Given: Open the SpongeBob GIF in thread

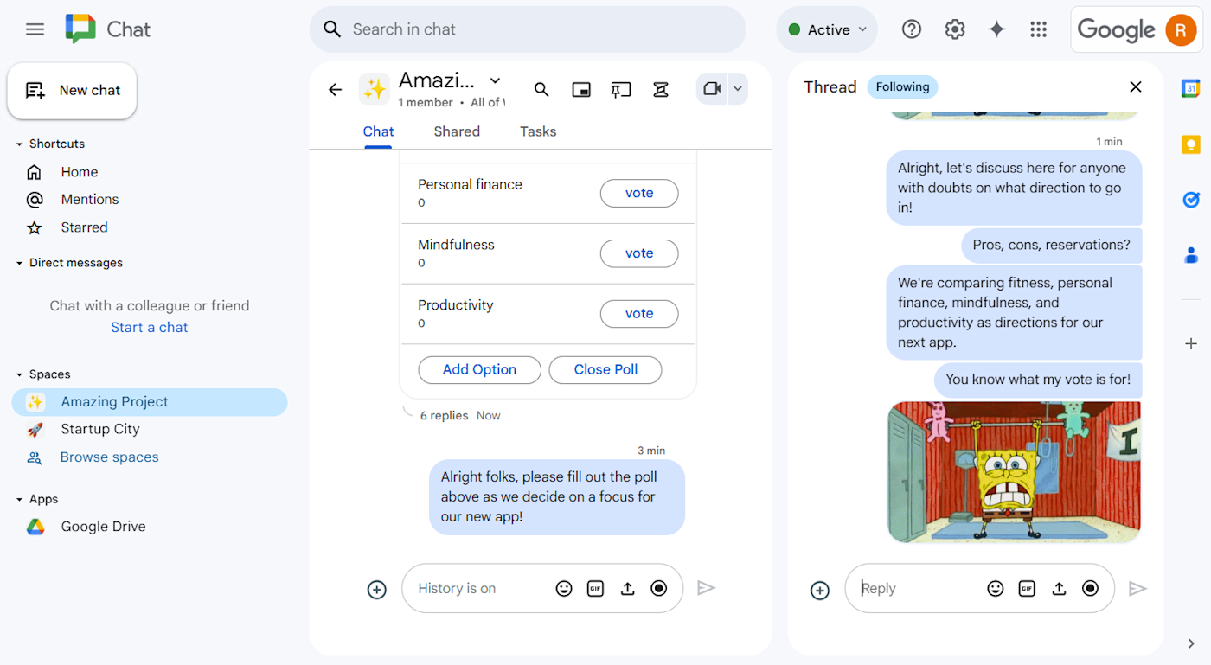Looking at the screenshot, I should click(x=1014, y=471).
